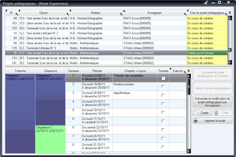Click search icon on Enseignant column

[x=185, y=14]
